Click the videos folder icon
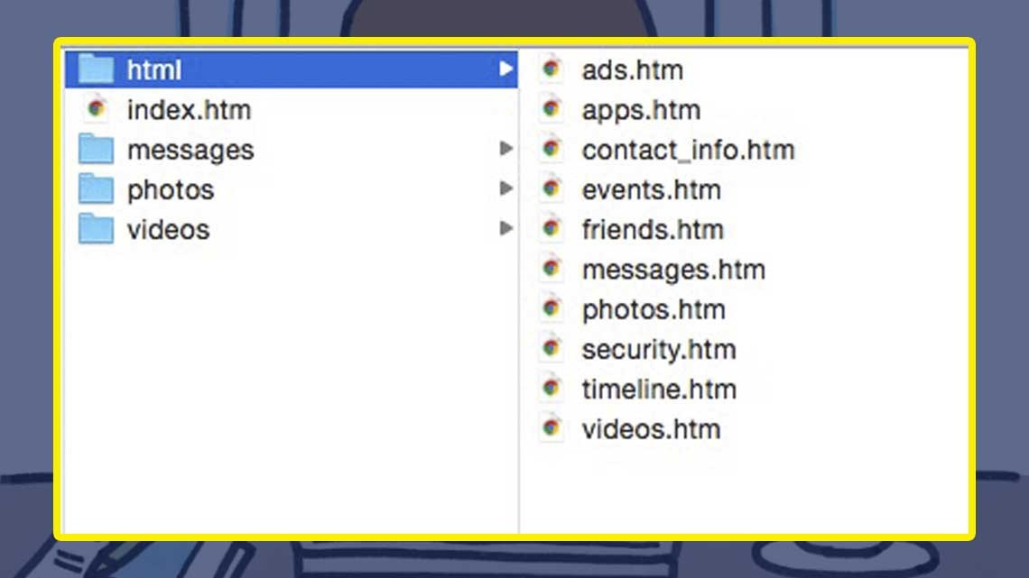The width and height of the screenshot is (1029, 578). click(96, 229)
